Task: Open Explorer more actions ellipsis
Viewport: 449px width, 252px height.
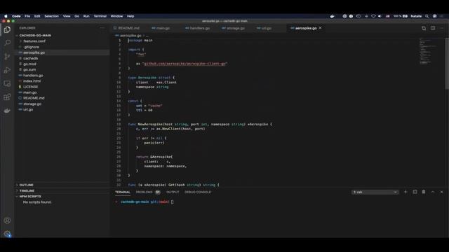Action: pos(102,28)
